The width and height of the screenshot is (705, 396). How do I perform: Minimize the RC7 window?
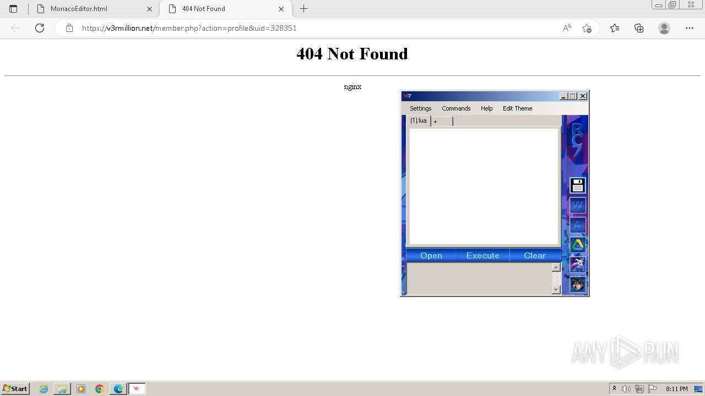563,96
